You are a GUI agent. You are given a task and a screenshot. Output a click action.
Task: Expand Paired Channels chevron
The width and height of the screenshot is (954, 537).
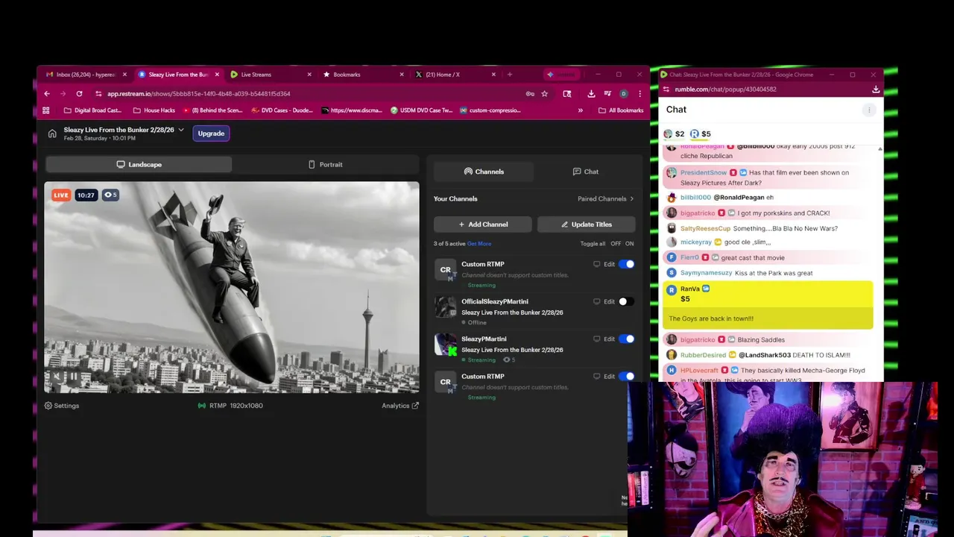click(632, 199)
